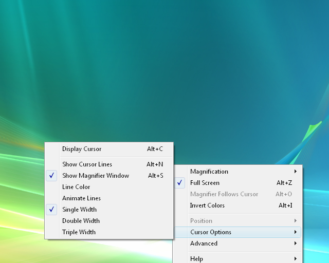Click empty desktop wallpaper to dismiss menu
This screenshot has height=263, width=329.
154,62
